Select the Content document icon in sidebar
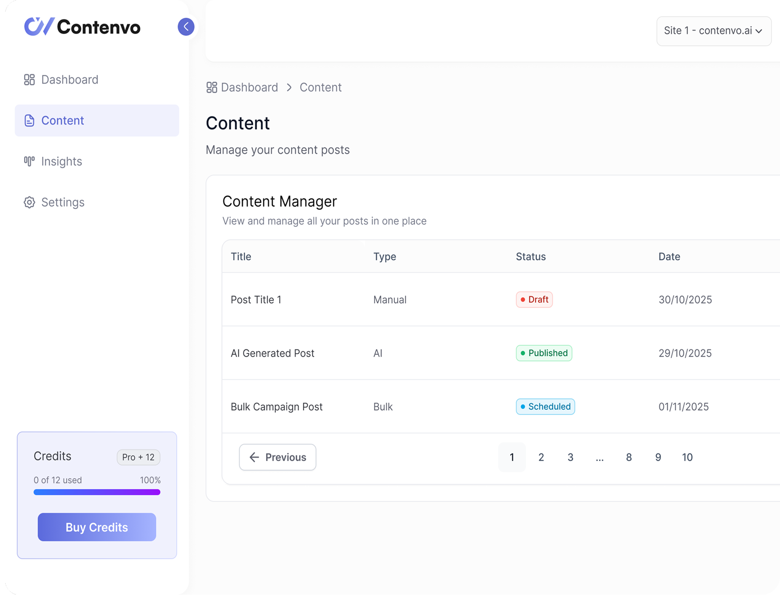This screenshot has width=780, height=595. pyautogui.click(x=29, y=120)
